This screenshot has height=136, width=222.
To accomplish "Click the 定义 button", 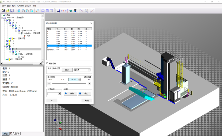I will [x=67, y=70].
